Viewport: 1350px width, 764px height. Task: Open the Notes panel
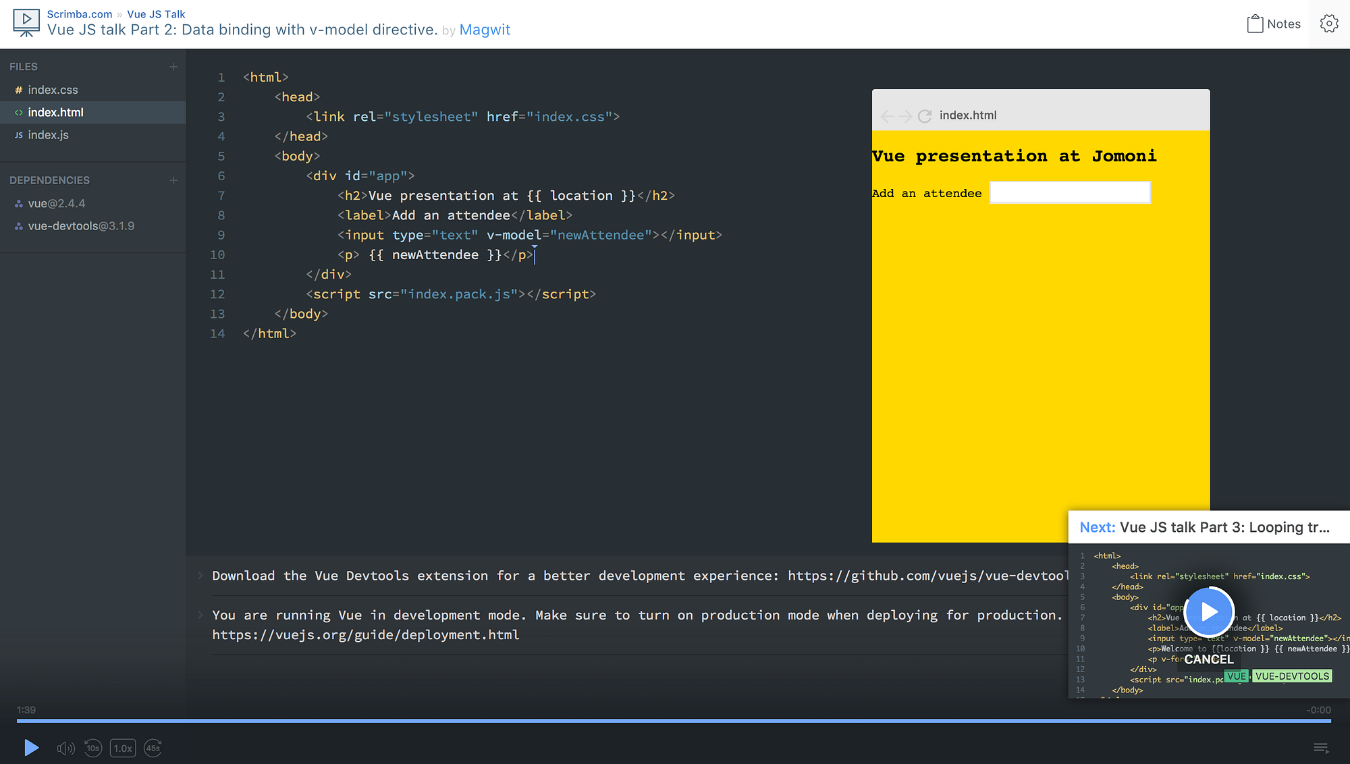(x=1273, y=24)
